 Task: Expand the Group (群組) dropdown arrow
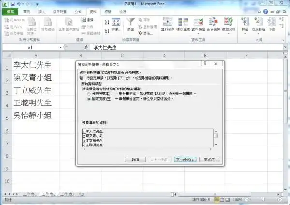[x=245, y=34]
